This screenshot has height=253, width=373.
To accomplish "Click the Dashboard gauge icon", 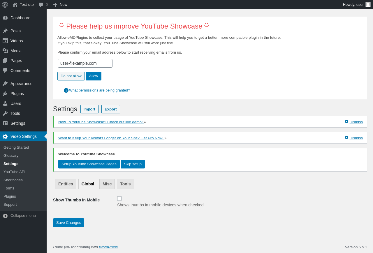I will pos(5,18).
